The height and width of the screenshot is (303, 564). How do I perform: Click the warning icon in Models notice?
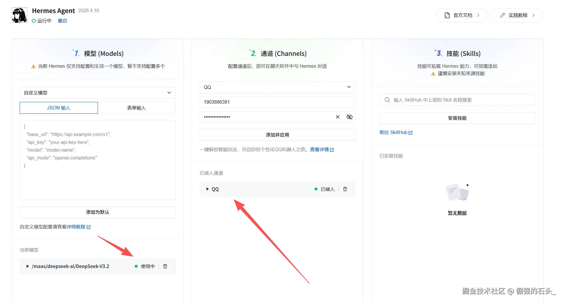point(34,66)
